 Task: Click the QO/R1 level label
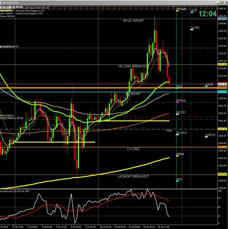coord(195,28)
